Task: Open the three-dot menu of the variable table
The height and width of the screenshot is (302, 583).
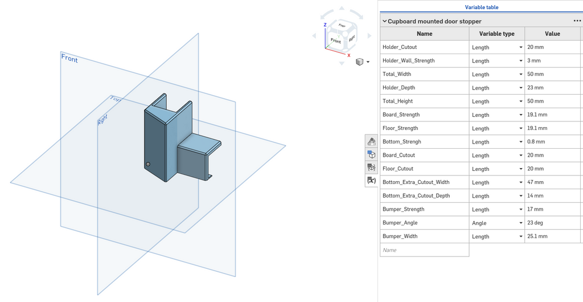Action: [577, 21]
